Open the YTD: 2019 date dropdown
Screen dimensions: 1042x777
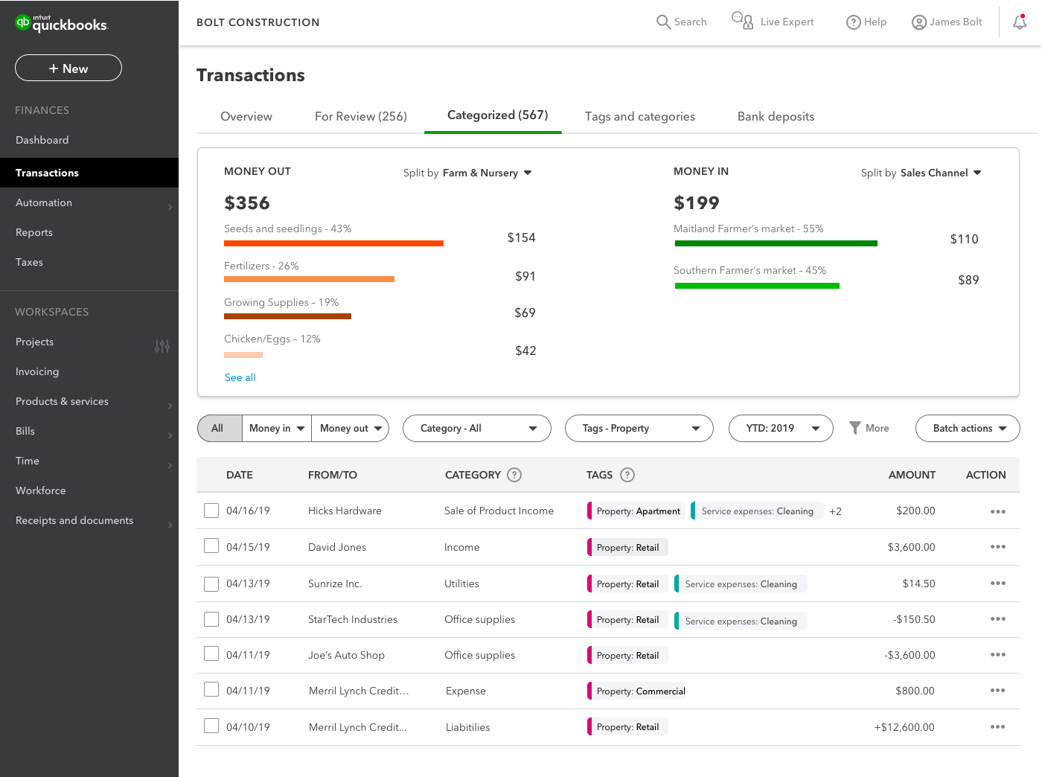point(781,428)
